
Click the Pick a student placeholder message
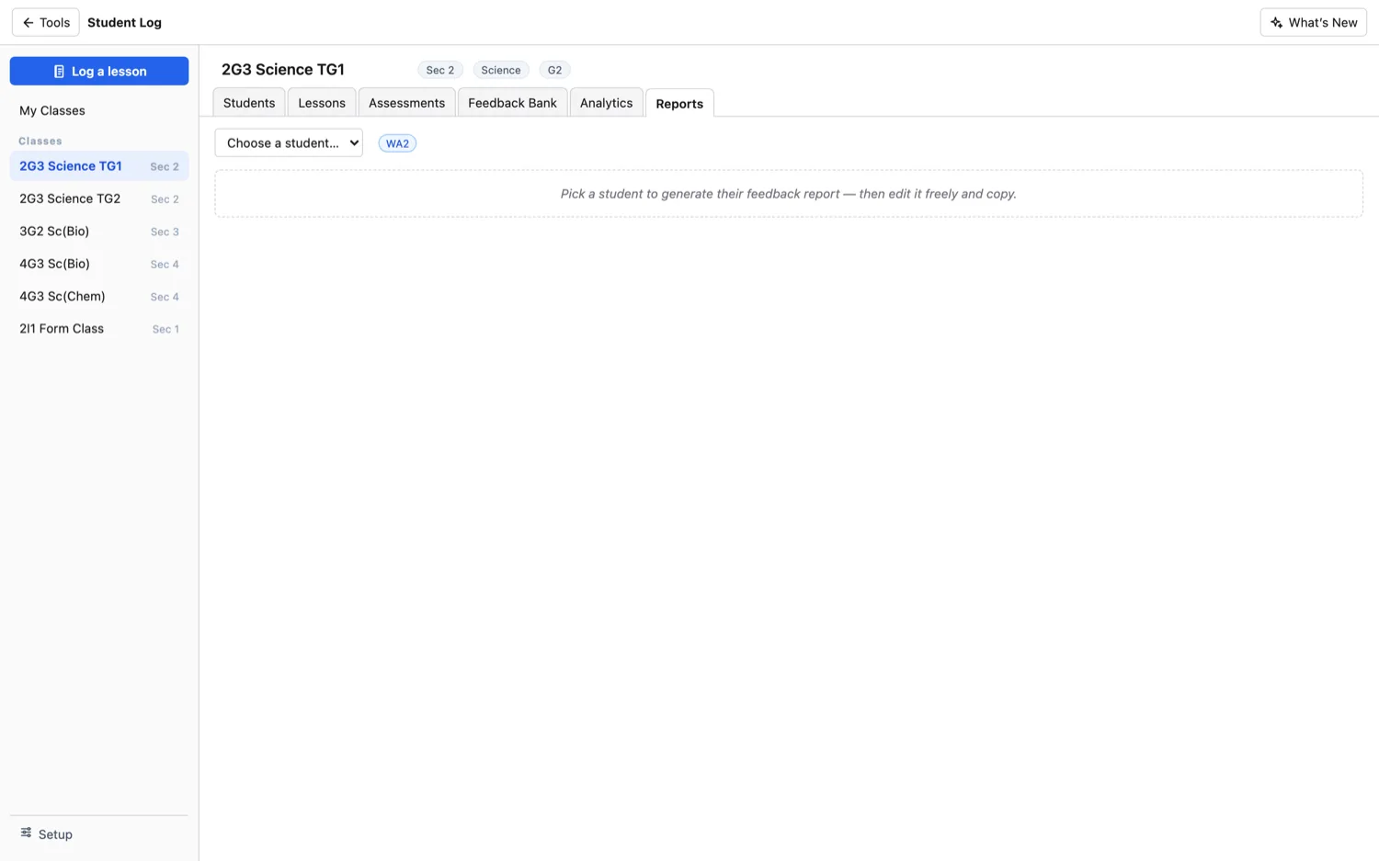pyautogui.click(x=789, y=194)
